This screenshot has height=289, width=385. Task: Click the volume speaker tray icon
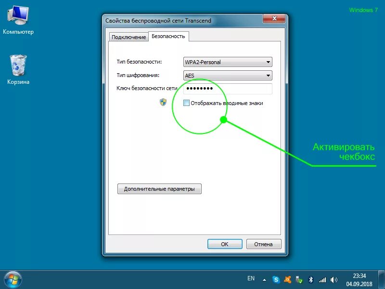pyautogui.click(x=334, y=280)
